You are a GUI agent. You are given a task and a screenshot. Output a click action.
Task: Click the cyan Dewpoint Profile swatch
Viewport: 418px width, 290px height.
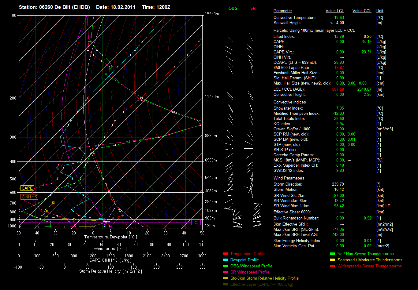(x=225, y=260)
